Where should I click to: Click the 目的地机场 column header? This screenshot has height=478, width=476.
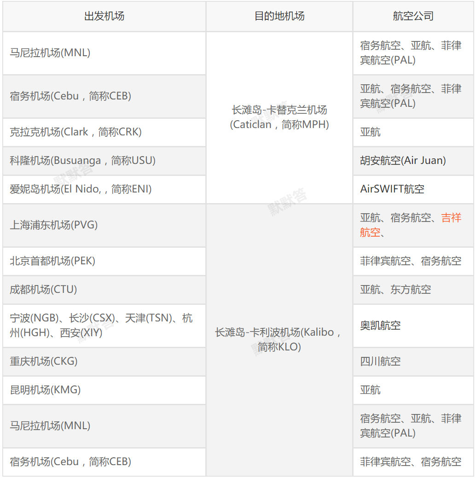pos(279,16)
